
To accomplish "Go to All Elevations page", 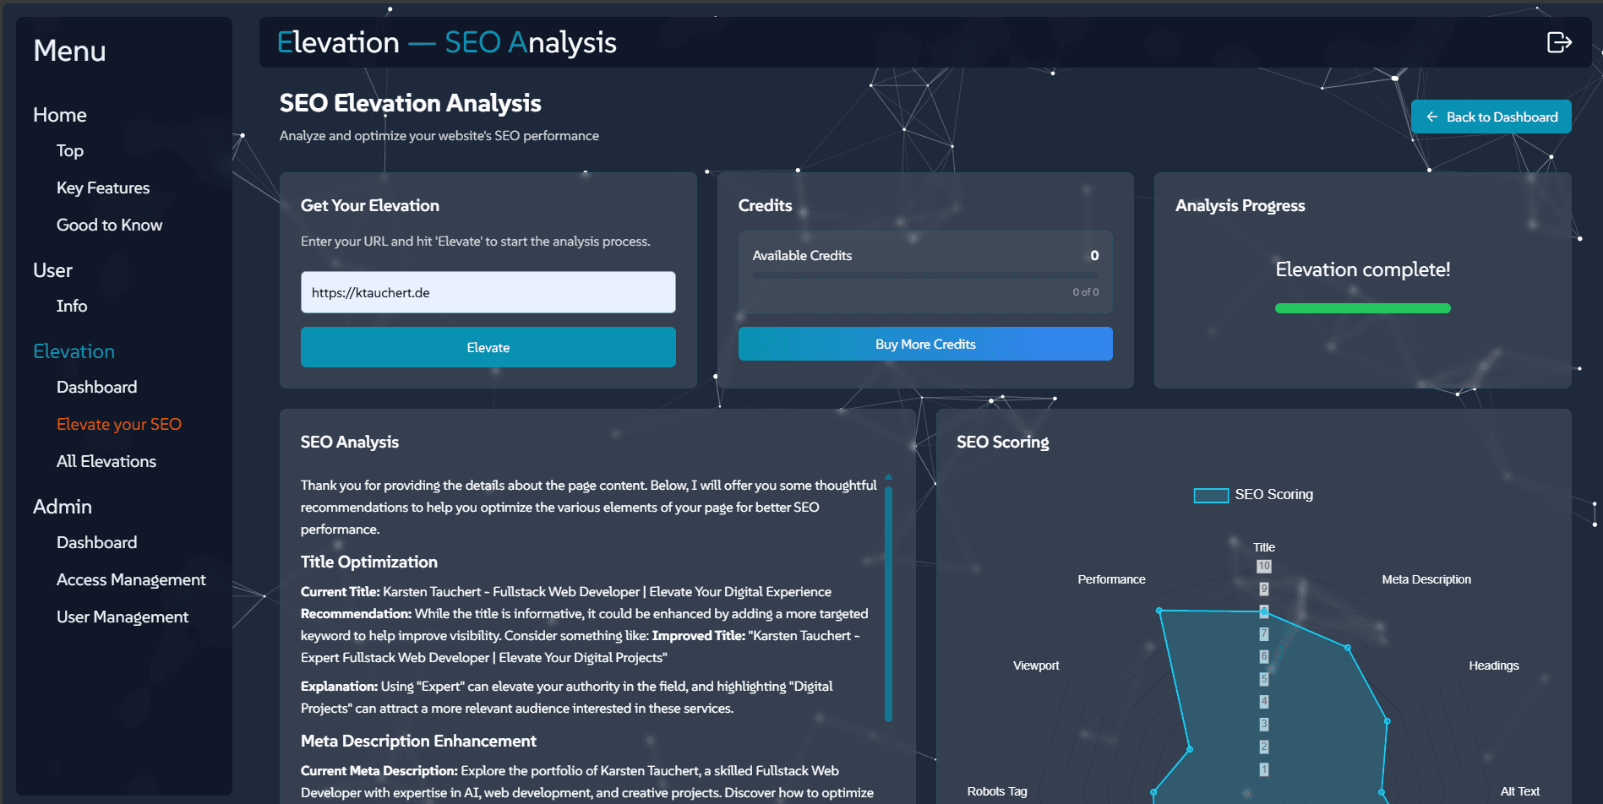I will 106,462.
